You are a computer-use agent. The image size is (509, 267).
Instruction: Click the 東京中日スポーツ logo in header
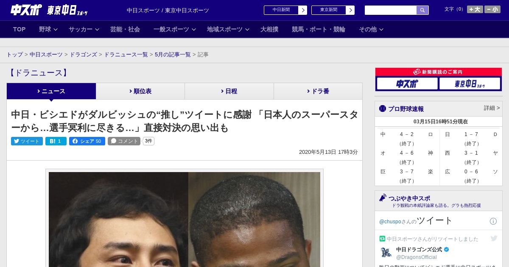tap(67, 10)
